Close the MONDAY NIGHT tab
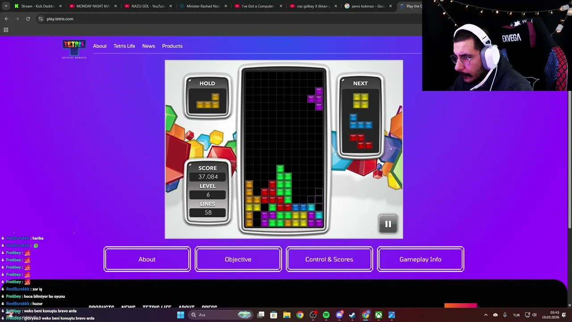Viewport: 572px width, 322px height. pos(115,6)
